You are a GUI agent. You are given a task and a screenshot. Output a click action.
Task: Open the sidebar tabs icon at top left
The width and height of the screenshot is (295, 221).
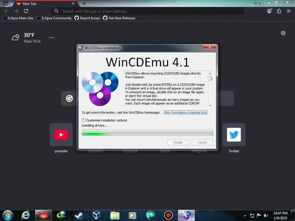pos(6,3)
